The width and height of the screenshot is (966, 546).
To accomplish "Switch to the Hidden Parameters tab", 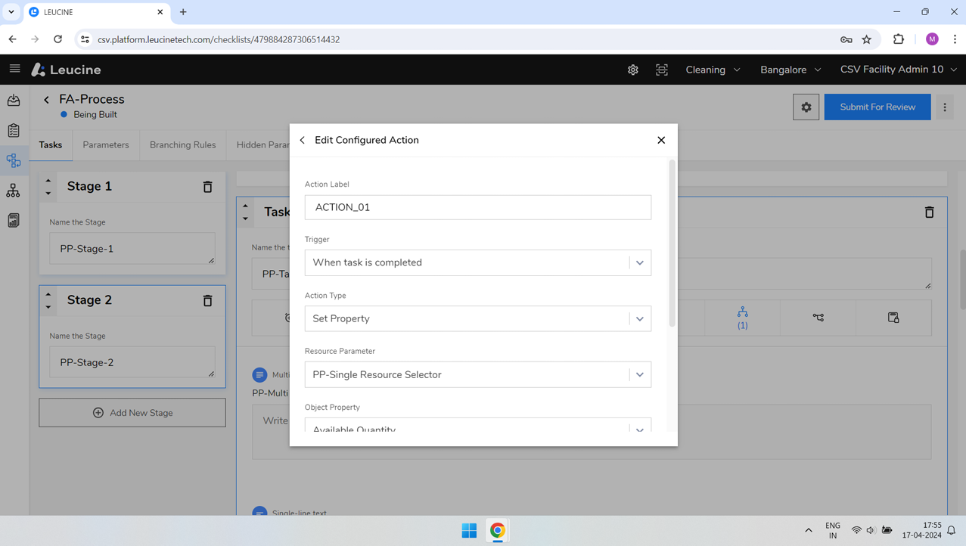I will coord(262,145).
